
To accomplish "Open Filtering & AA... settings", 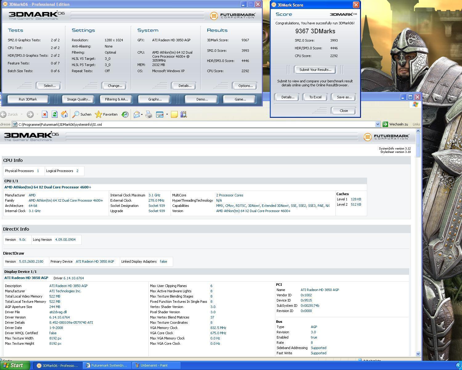I will click(x=116, y=99).
